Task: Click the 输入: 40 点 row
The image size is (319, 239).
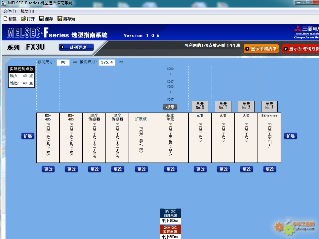Action: 21,76
